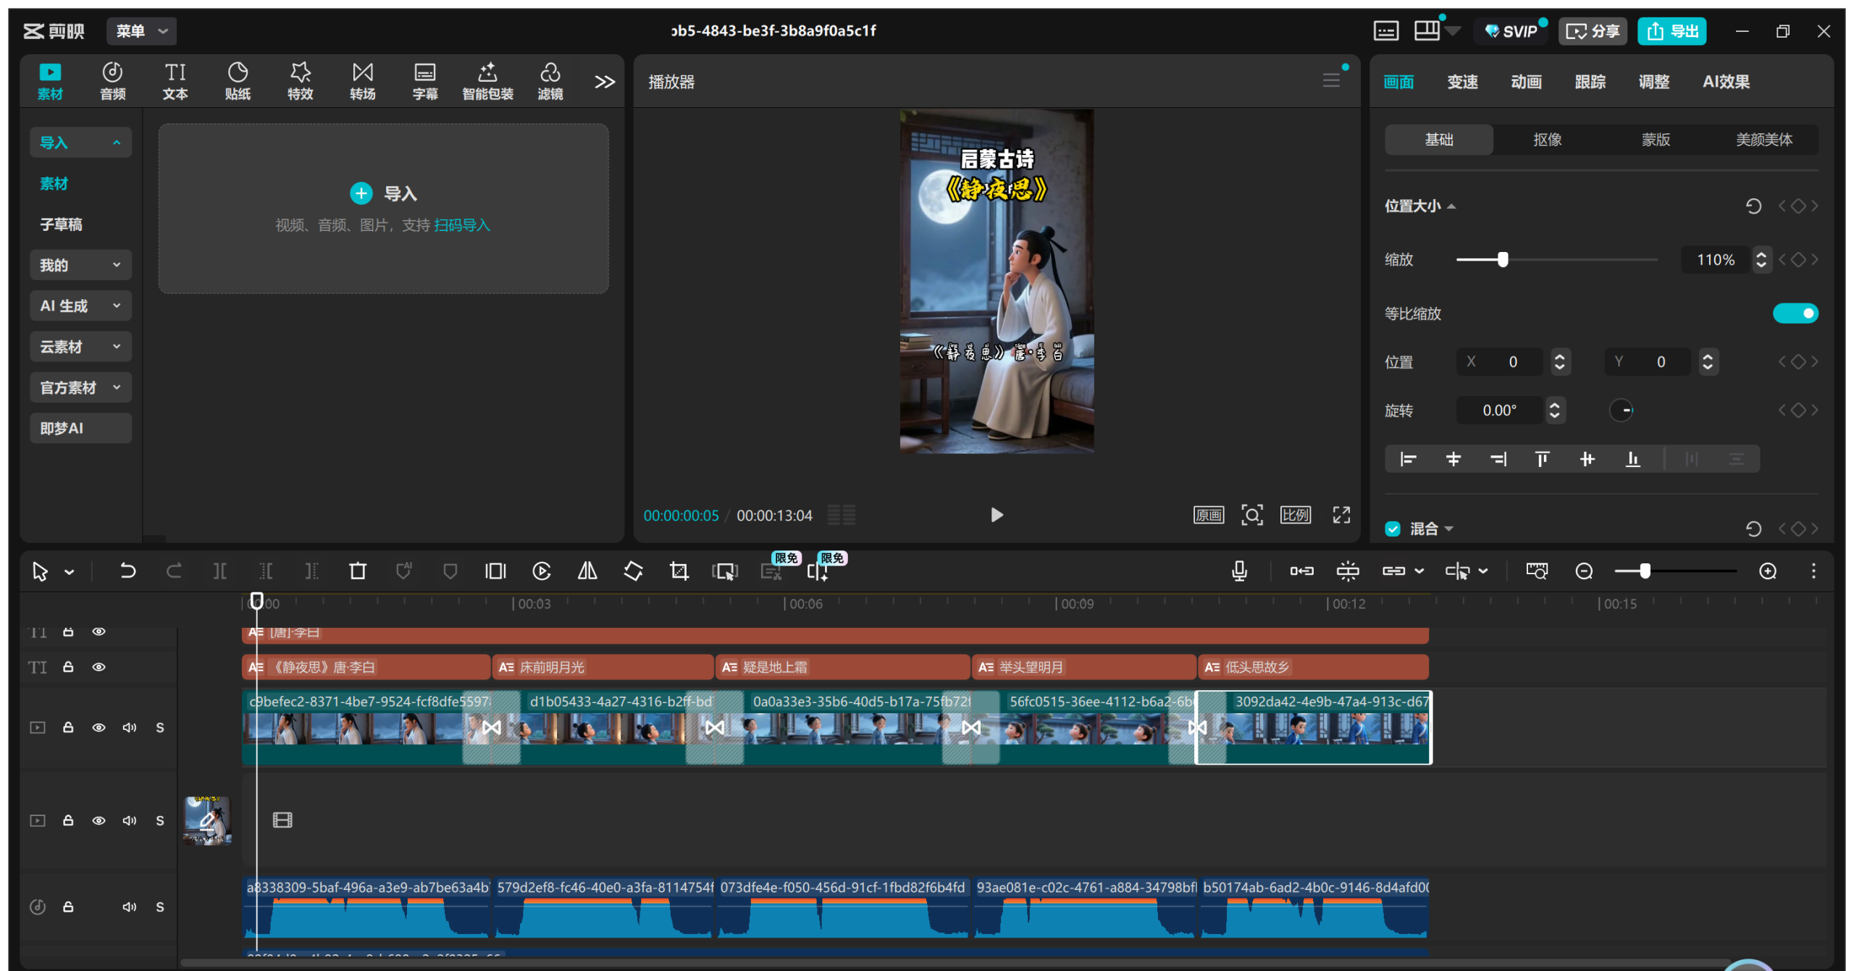Select the 蒙版 sub-tab
The width and height of the screenshot is (1854, 971).
pos(1656,140)
